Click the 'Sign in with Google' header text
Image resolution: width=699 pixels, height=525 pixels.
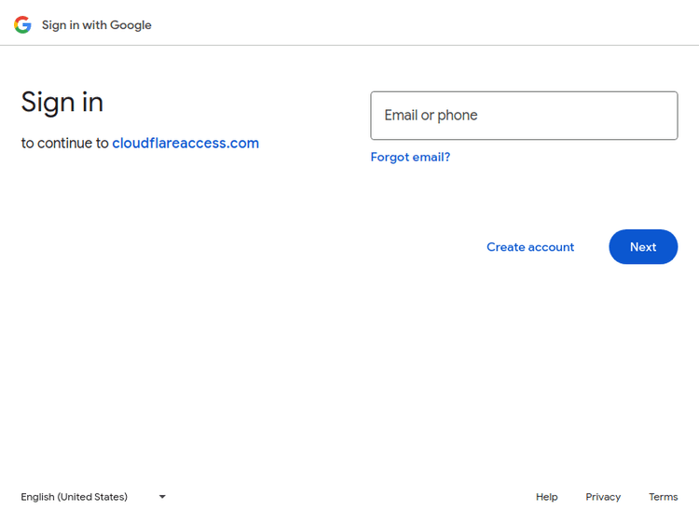(x=96, y=25)
